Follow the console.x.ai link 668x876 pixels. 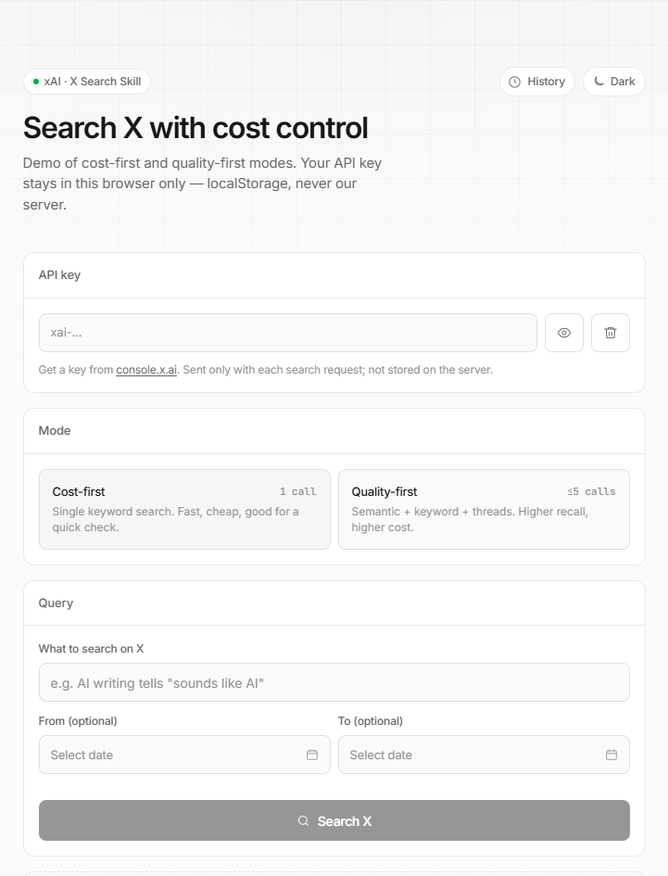tap(146, 370)
